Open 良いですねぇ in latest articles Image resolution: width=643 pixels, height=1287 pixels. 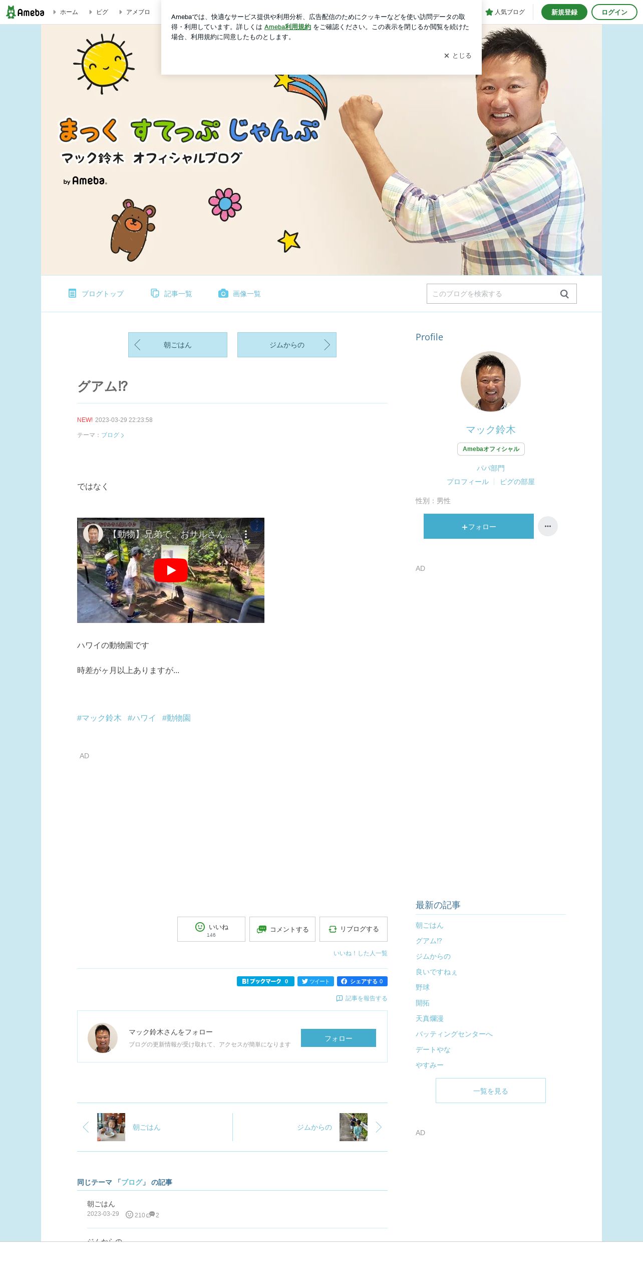(437, 972)
